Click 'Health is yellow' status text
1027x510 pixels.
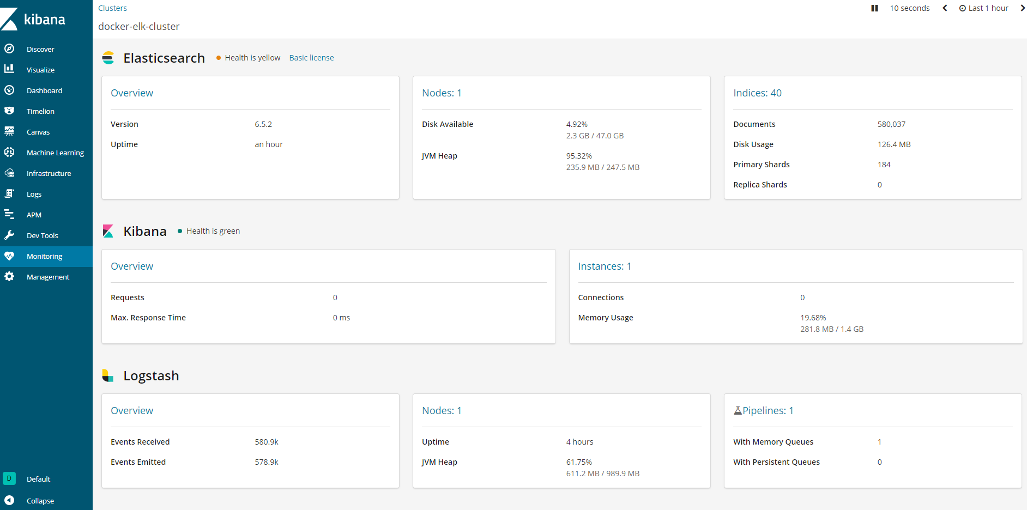tap(252, 58)
